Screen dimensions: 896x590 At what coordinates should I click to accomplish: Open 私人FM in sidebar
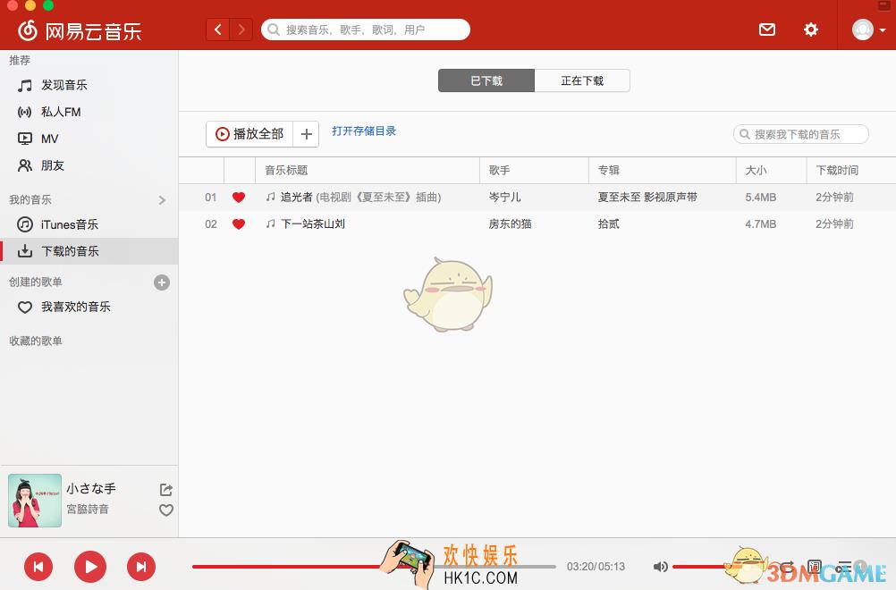89,112
